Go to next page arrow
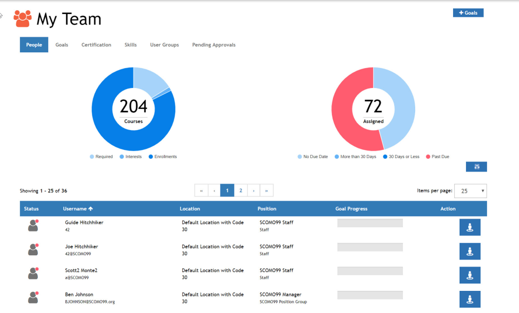 tap(254, 190)
